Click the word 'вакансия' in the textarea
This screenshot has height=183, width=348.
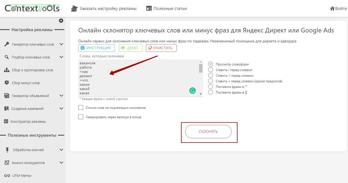(87, 63)
